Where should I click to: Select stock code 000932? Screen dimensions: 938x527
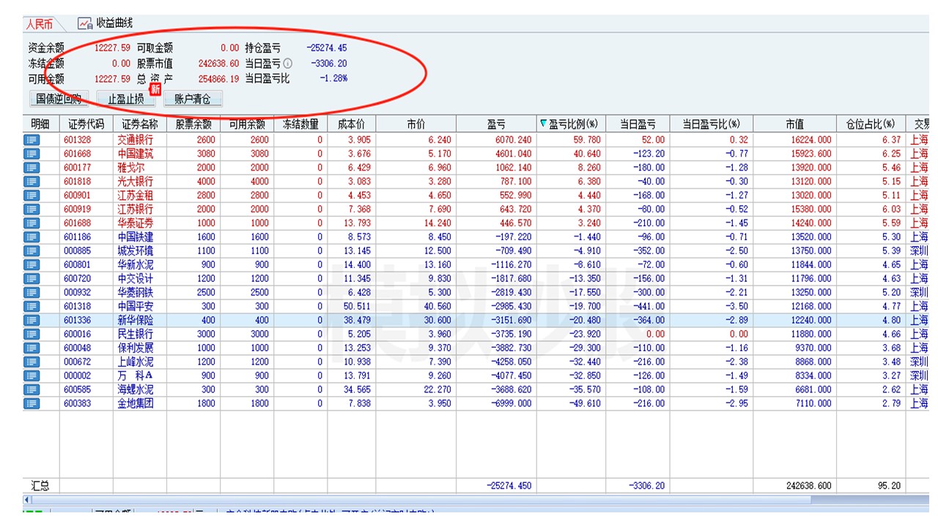coord(78,292)
